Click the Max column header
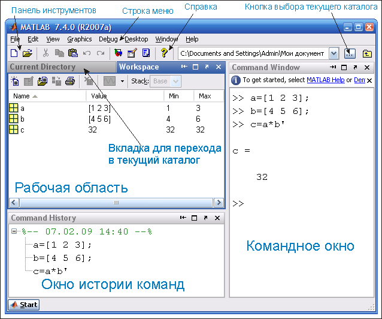The image size is (382, 319). [x=208, y=96]
